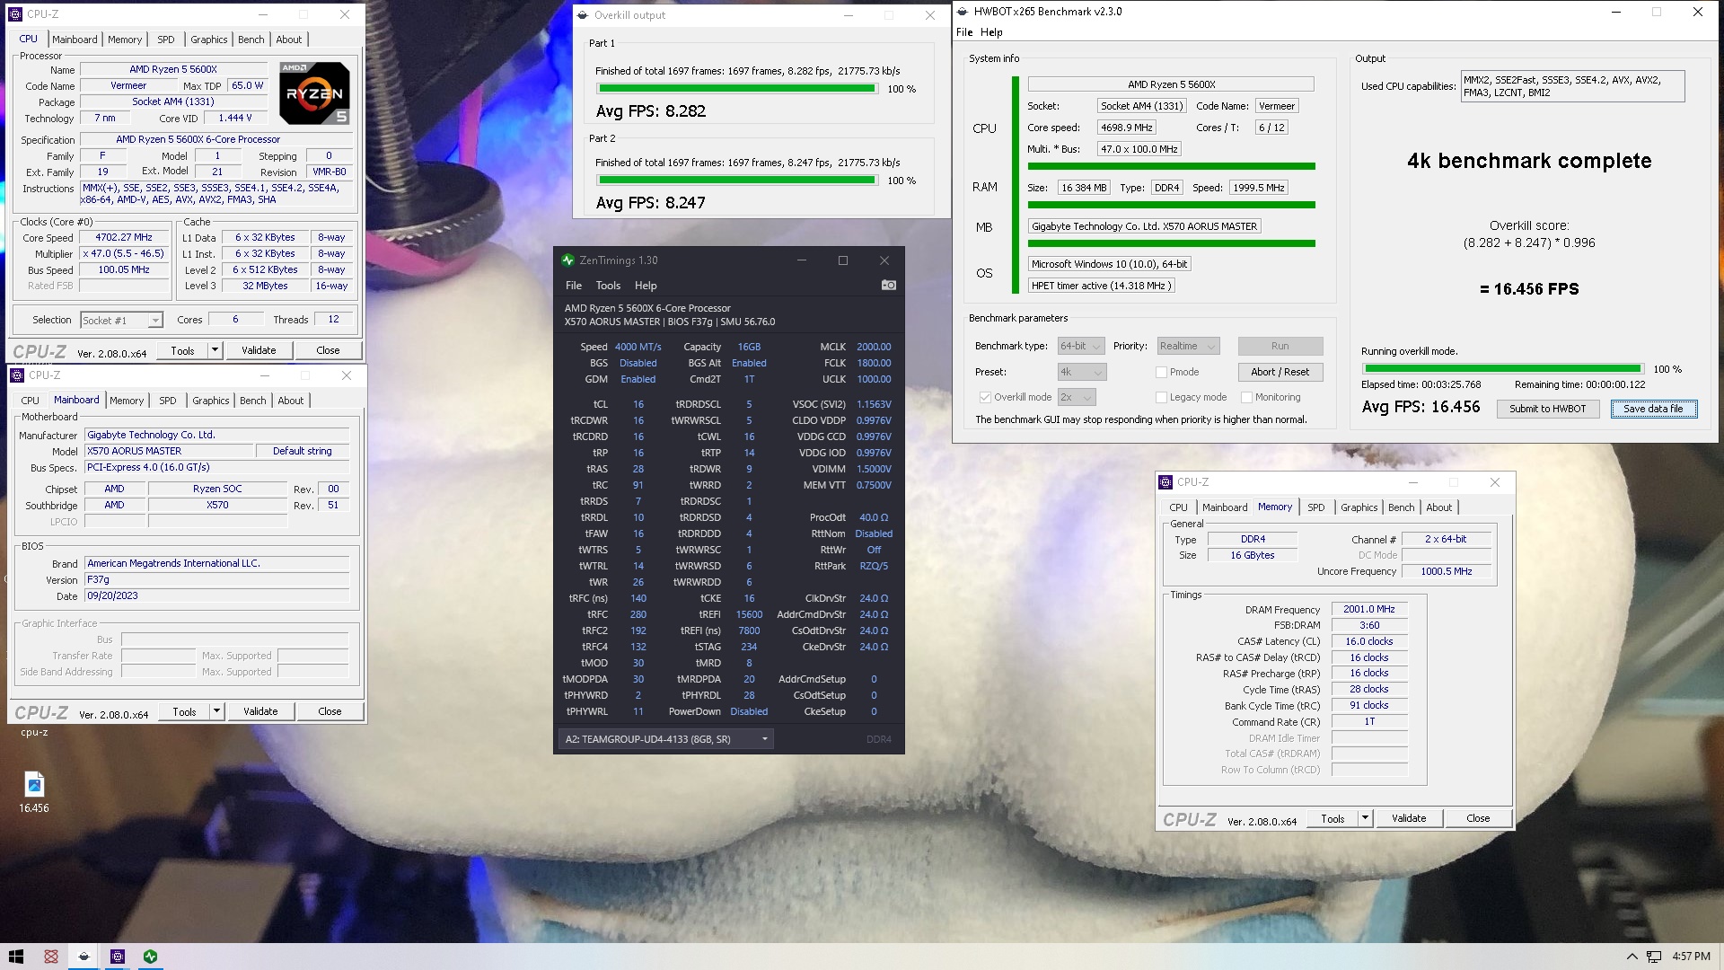Open CPU-Z Socket #1 selection dropdown

point(121,320)
